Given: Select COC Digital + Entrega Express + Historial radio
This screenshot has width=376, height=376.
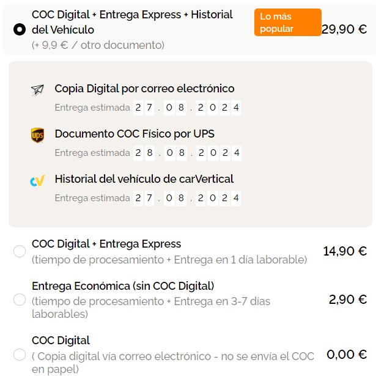Looking at the screenshot, I should 20,29.
